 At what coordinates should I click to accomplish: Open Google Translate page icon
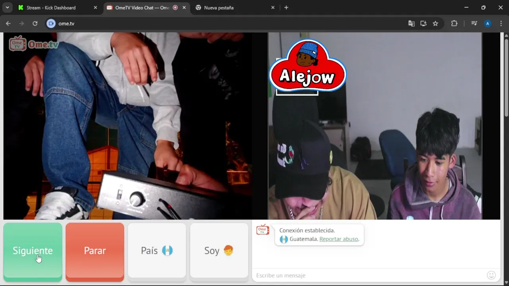pos(412,23)
